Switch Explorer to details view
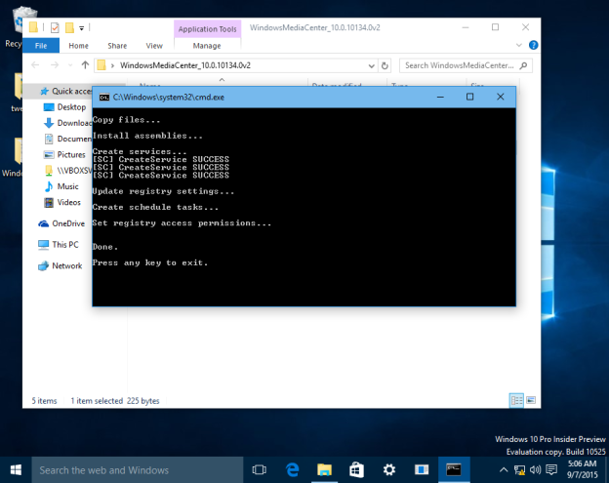The width and height of the screenshot is (609, 483). (x=516, y=400)
